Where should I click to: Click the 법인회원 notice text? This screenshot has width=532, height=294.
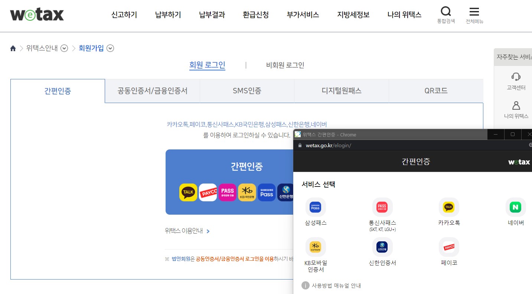(x=181, y=259)
